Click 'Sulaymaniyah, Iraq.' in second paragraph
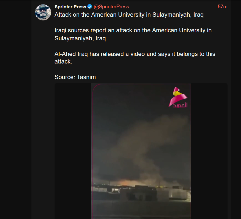 coord(81,38)
